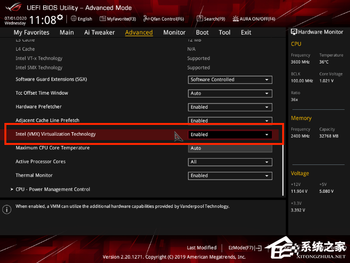Click +3.3V reading 3.392 V
Screen dimensions: 350x263
(x=298, y=210)
